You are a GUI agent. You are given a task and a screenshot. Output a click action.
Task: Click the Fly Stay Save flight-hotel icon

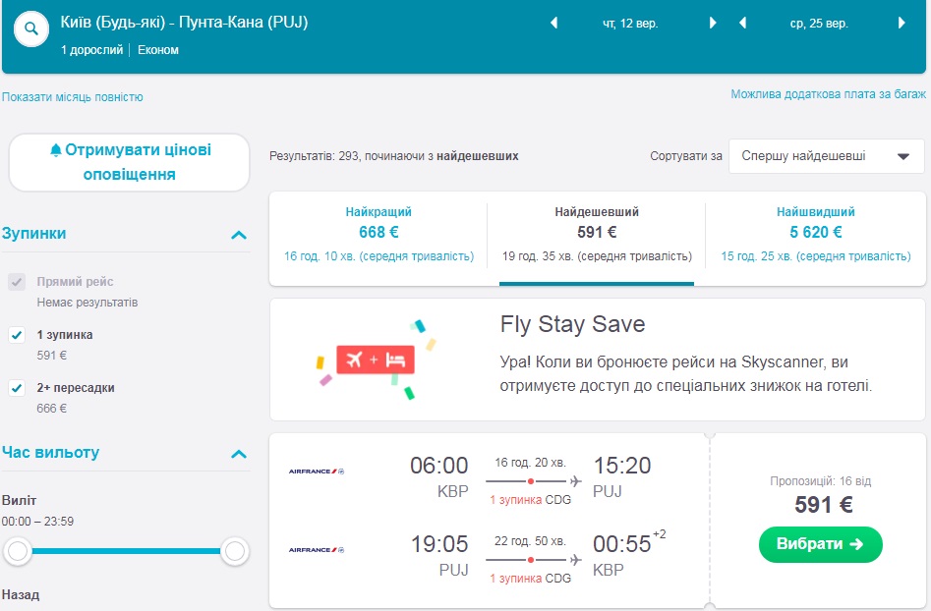tap(376, 360)
